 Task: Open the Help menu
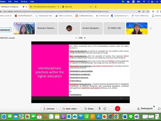coord(32,2)
